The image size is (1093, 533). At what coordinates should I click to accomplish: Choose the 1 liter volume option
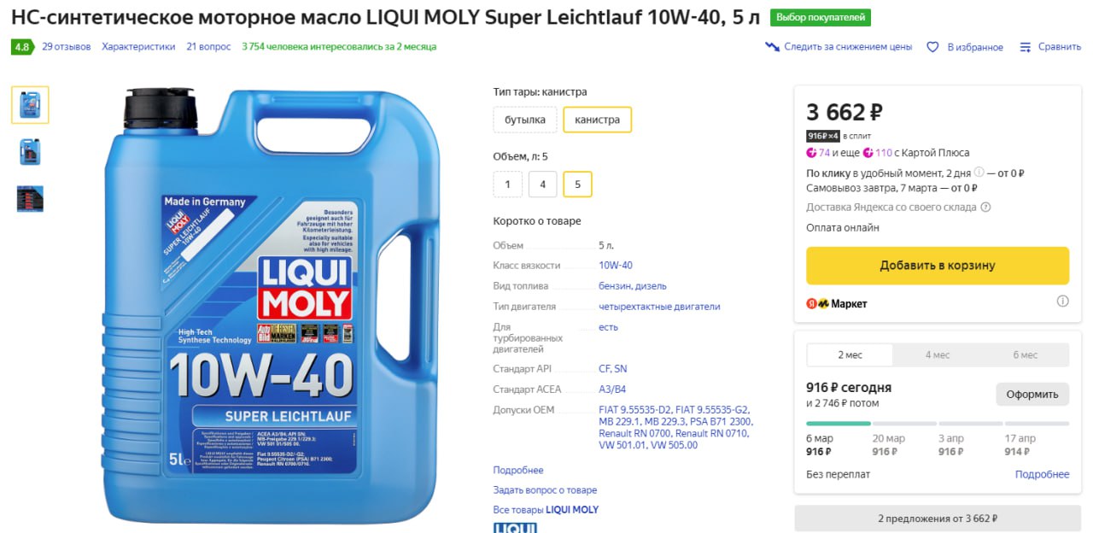point(507,184)
